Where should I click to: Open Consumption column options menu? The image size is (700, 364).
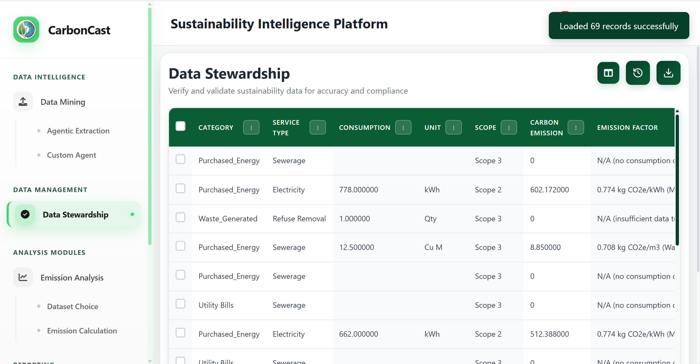point(403,127)
